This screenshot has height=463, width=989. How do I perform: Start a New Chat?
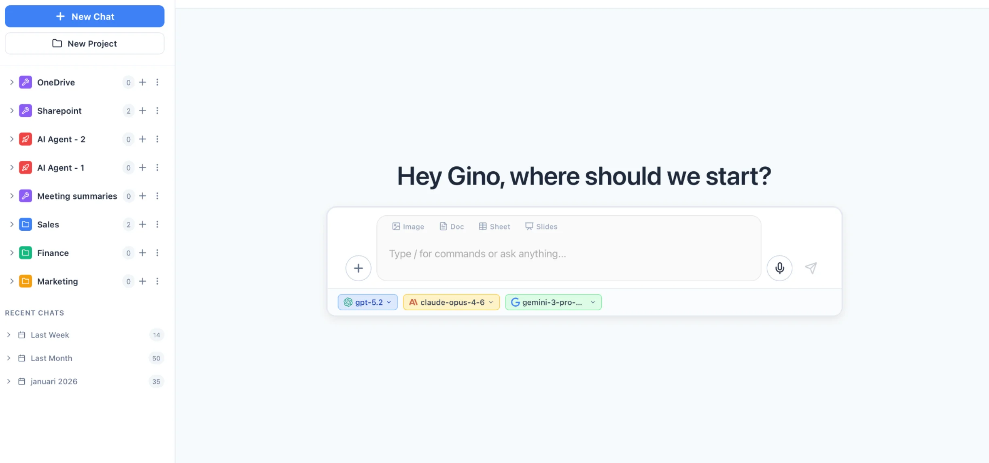pyautogui.click(x=85, y=17)
